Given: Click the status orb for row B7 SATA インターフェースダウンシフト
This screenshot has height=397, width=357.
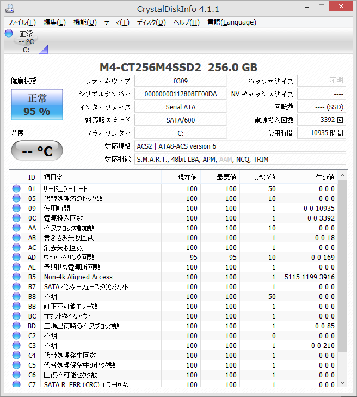Looking at the screenshot, I should point(16,286).
